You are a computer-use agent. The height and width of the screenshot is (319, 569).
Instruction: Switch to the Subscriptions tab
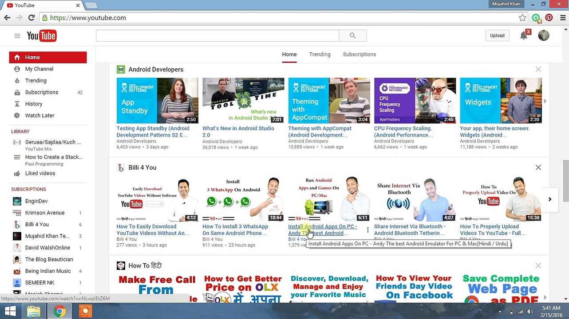pos(359,54)
